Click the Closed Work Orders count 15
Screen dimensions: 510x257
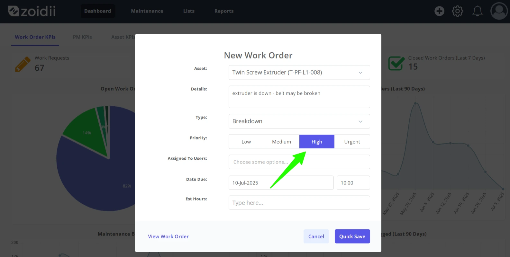click(x=413, y=67)
